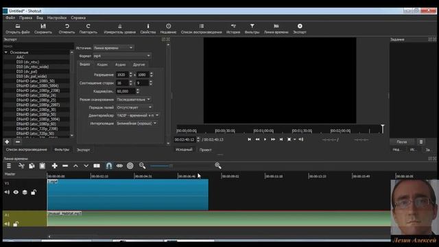Open the View menu
The image size is (439, 247).
point(40,18)
